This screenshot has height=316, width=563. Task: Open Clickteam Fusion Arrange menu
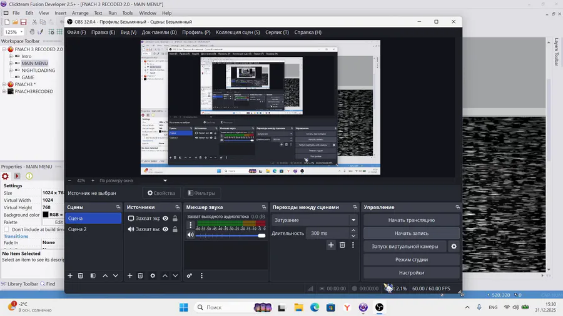(80, 13)
